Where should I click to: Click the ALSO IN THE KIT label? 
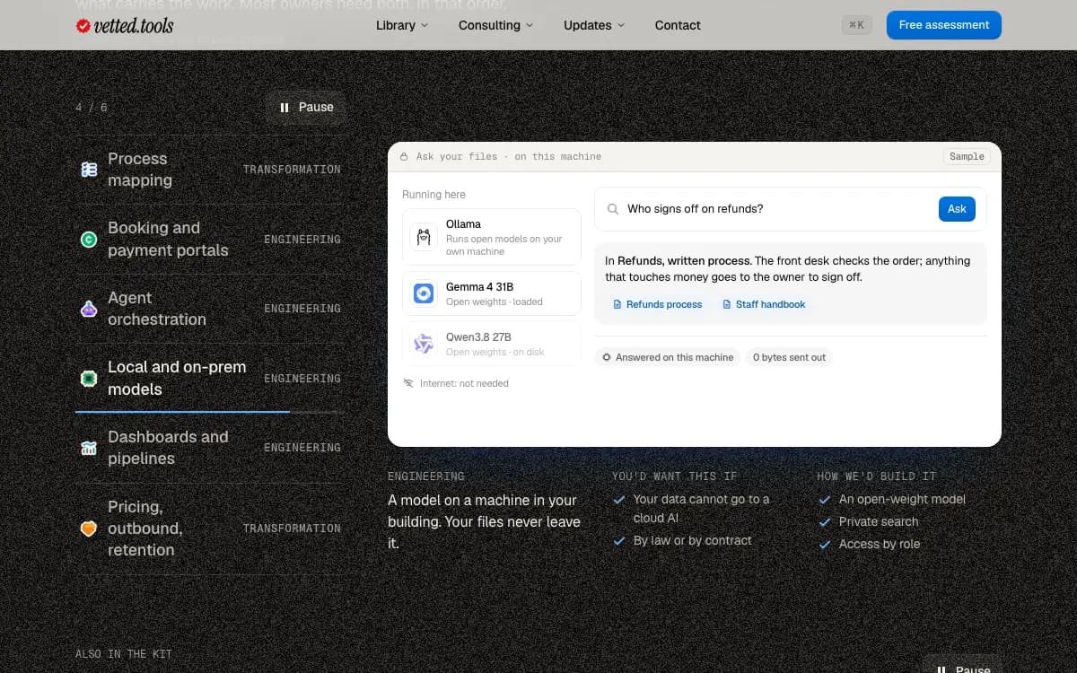(x=124, y=654)
